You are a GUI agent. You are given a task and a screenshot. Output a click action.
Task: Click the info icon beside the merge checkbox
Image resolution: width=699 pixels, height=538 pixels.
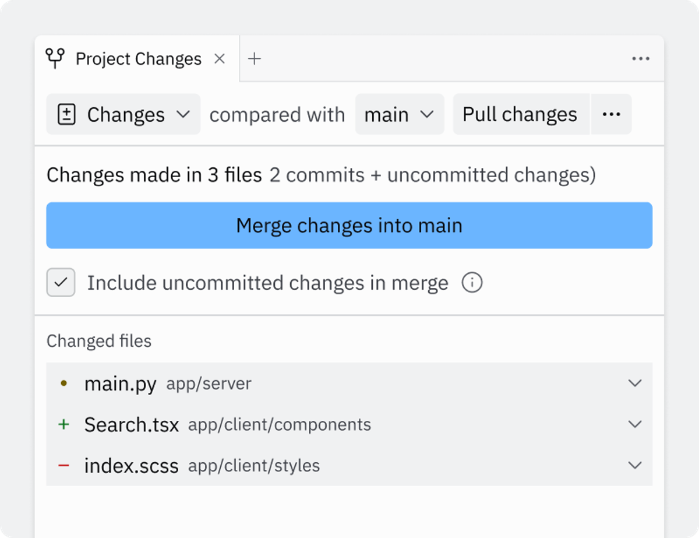click(472, 283)
